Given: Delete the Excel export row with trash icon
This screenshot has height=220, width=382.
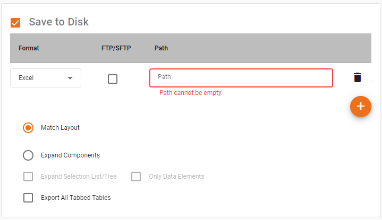Looking at the screenshot, I should [x=358, y=77].
